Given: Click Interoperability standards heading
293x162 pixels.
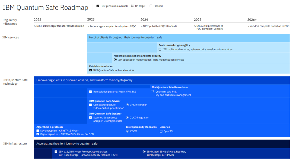Looking at the screenshot, I should pos(141,127).
